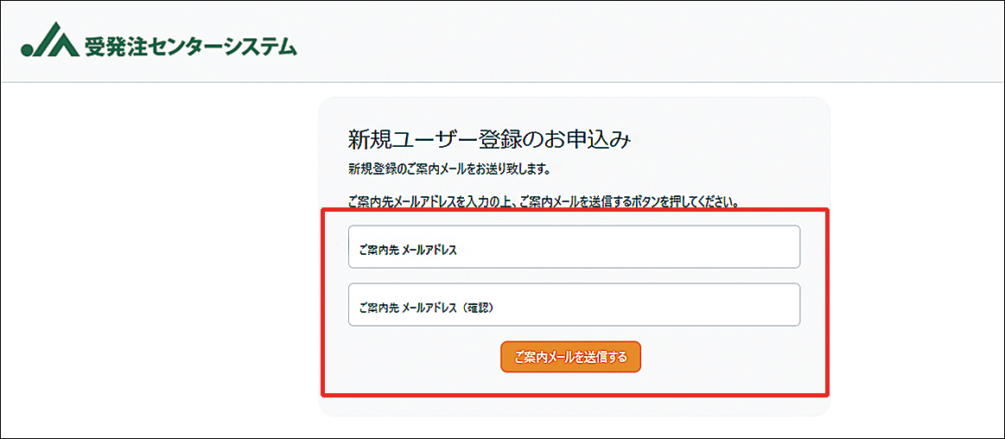This screenshot has width=1005, height=439.
Task: Click the instruction line mentioning 送信するボタン
Action: pos(544,202)
